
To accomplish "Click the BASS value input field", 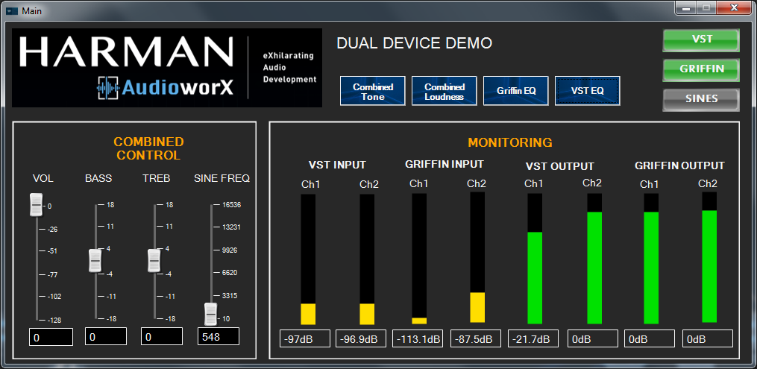I will click(x=106, y=337).
